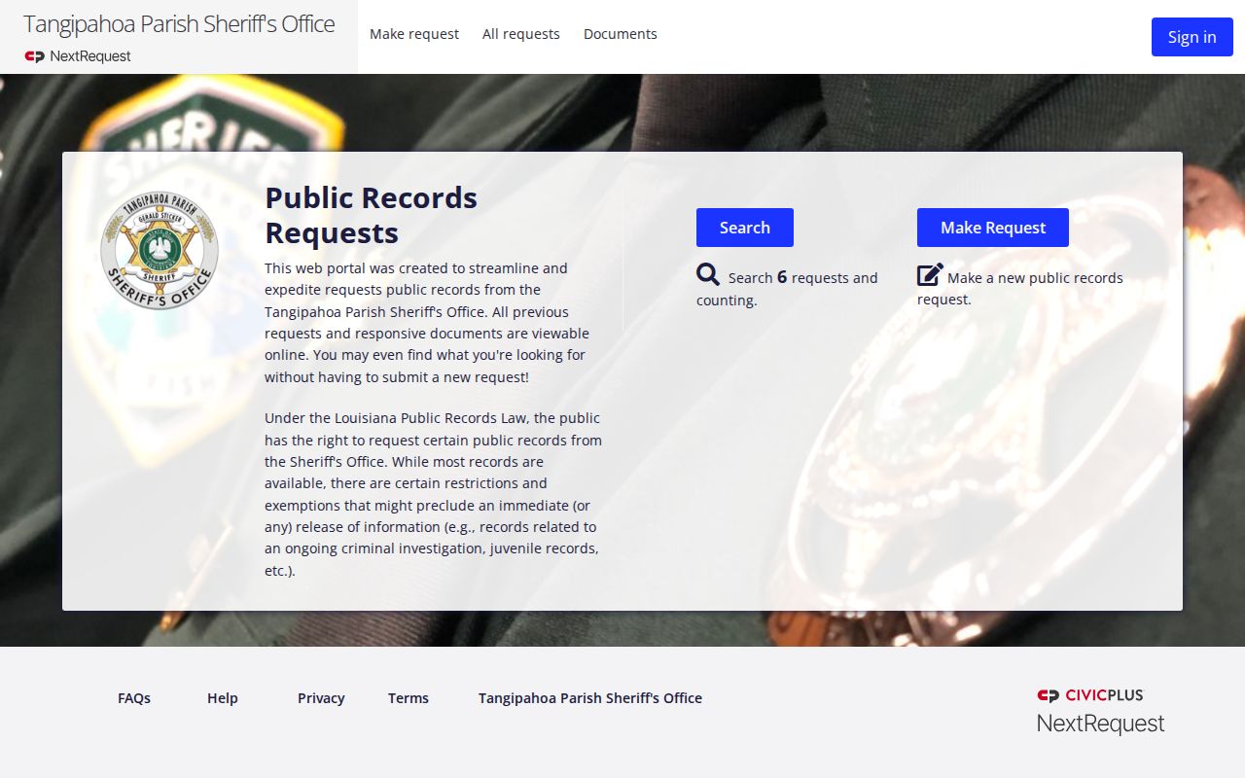Open the Help footer link
The image size is (1245, 778).
pyautogui.click(x=223, y=698)
